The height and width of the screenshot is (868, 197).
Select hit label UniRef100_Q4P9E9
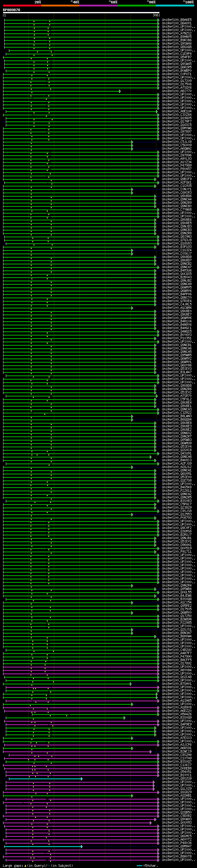[177, 724]
